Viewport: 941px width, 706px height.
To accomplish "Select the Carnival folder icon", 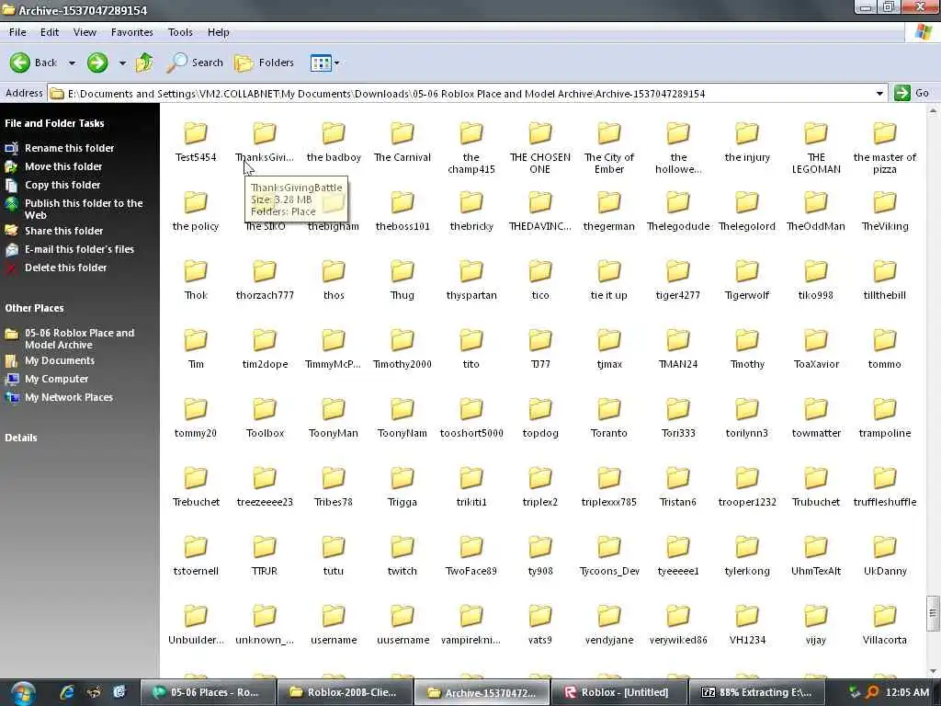I will click(402, 133).
